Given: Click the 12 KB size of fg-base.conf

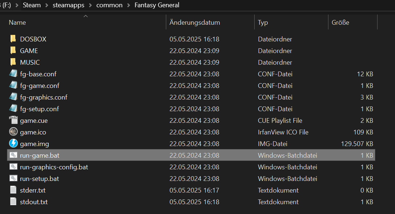Looking at the screenshot, I should 365,74.
